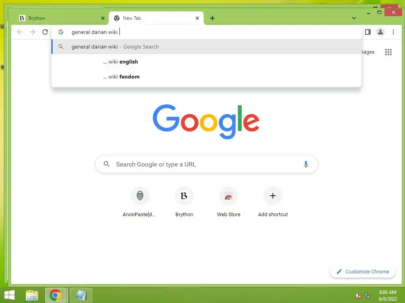Viewport: 405px width, 303px height.
Task: Open the Chrome profile avatar
Action: pyautogui.click(x=380, y=32)
